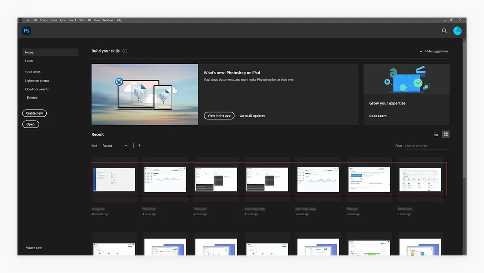
Task: Click View in the app button
Action: pos(219,116)
